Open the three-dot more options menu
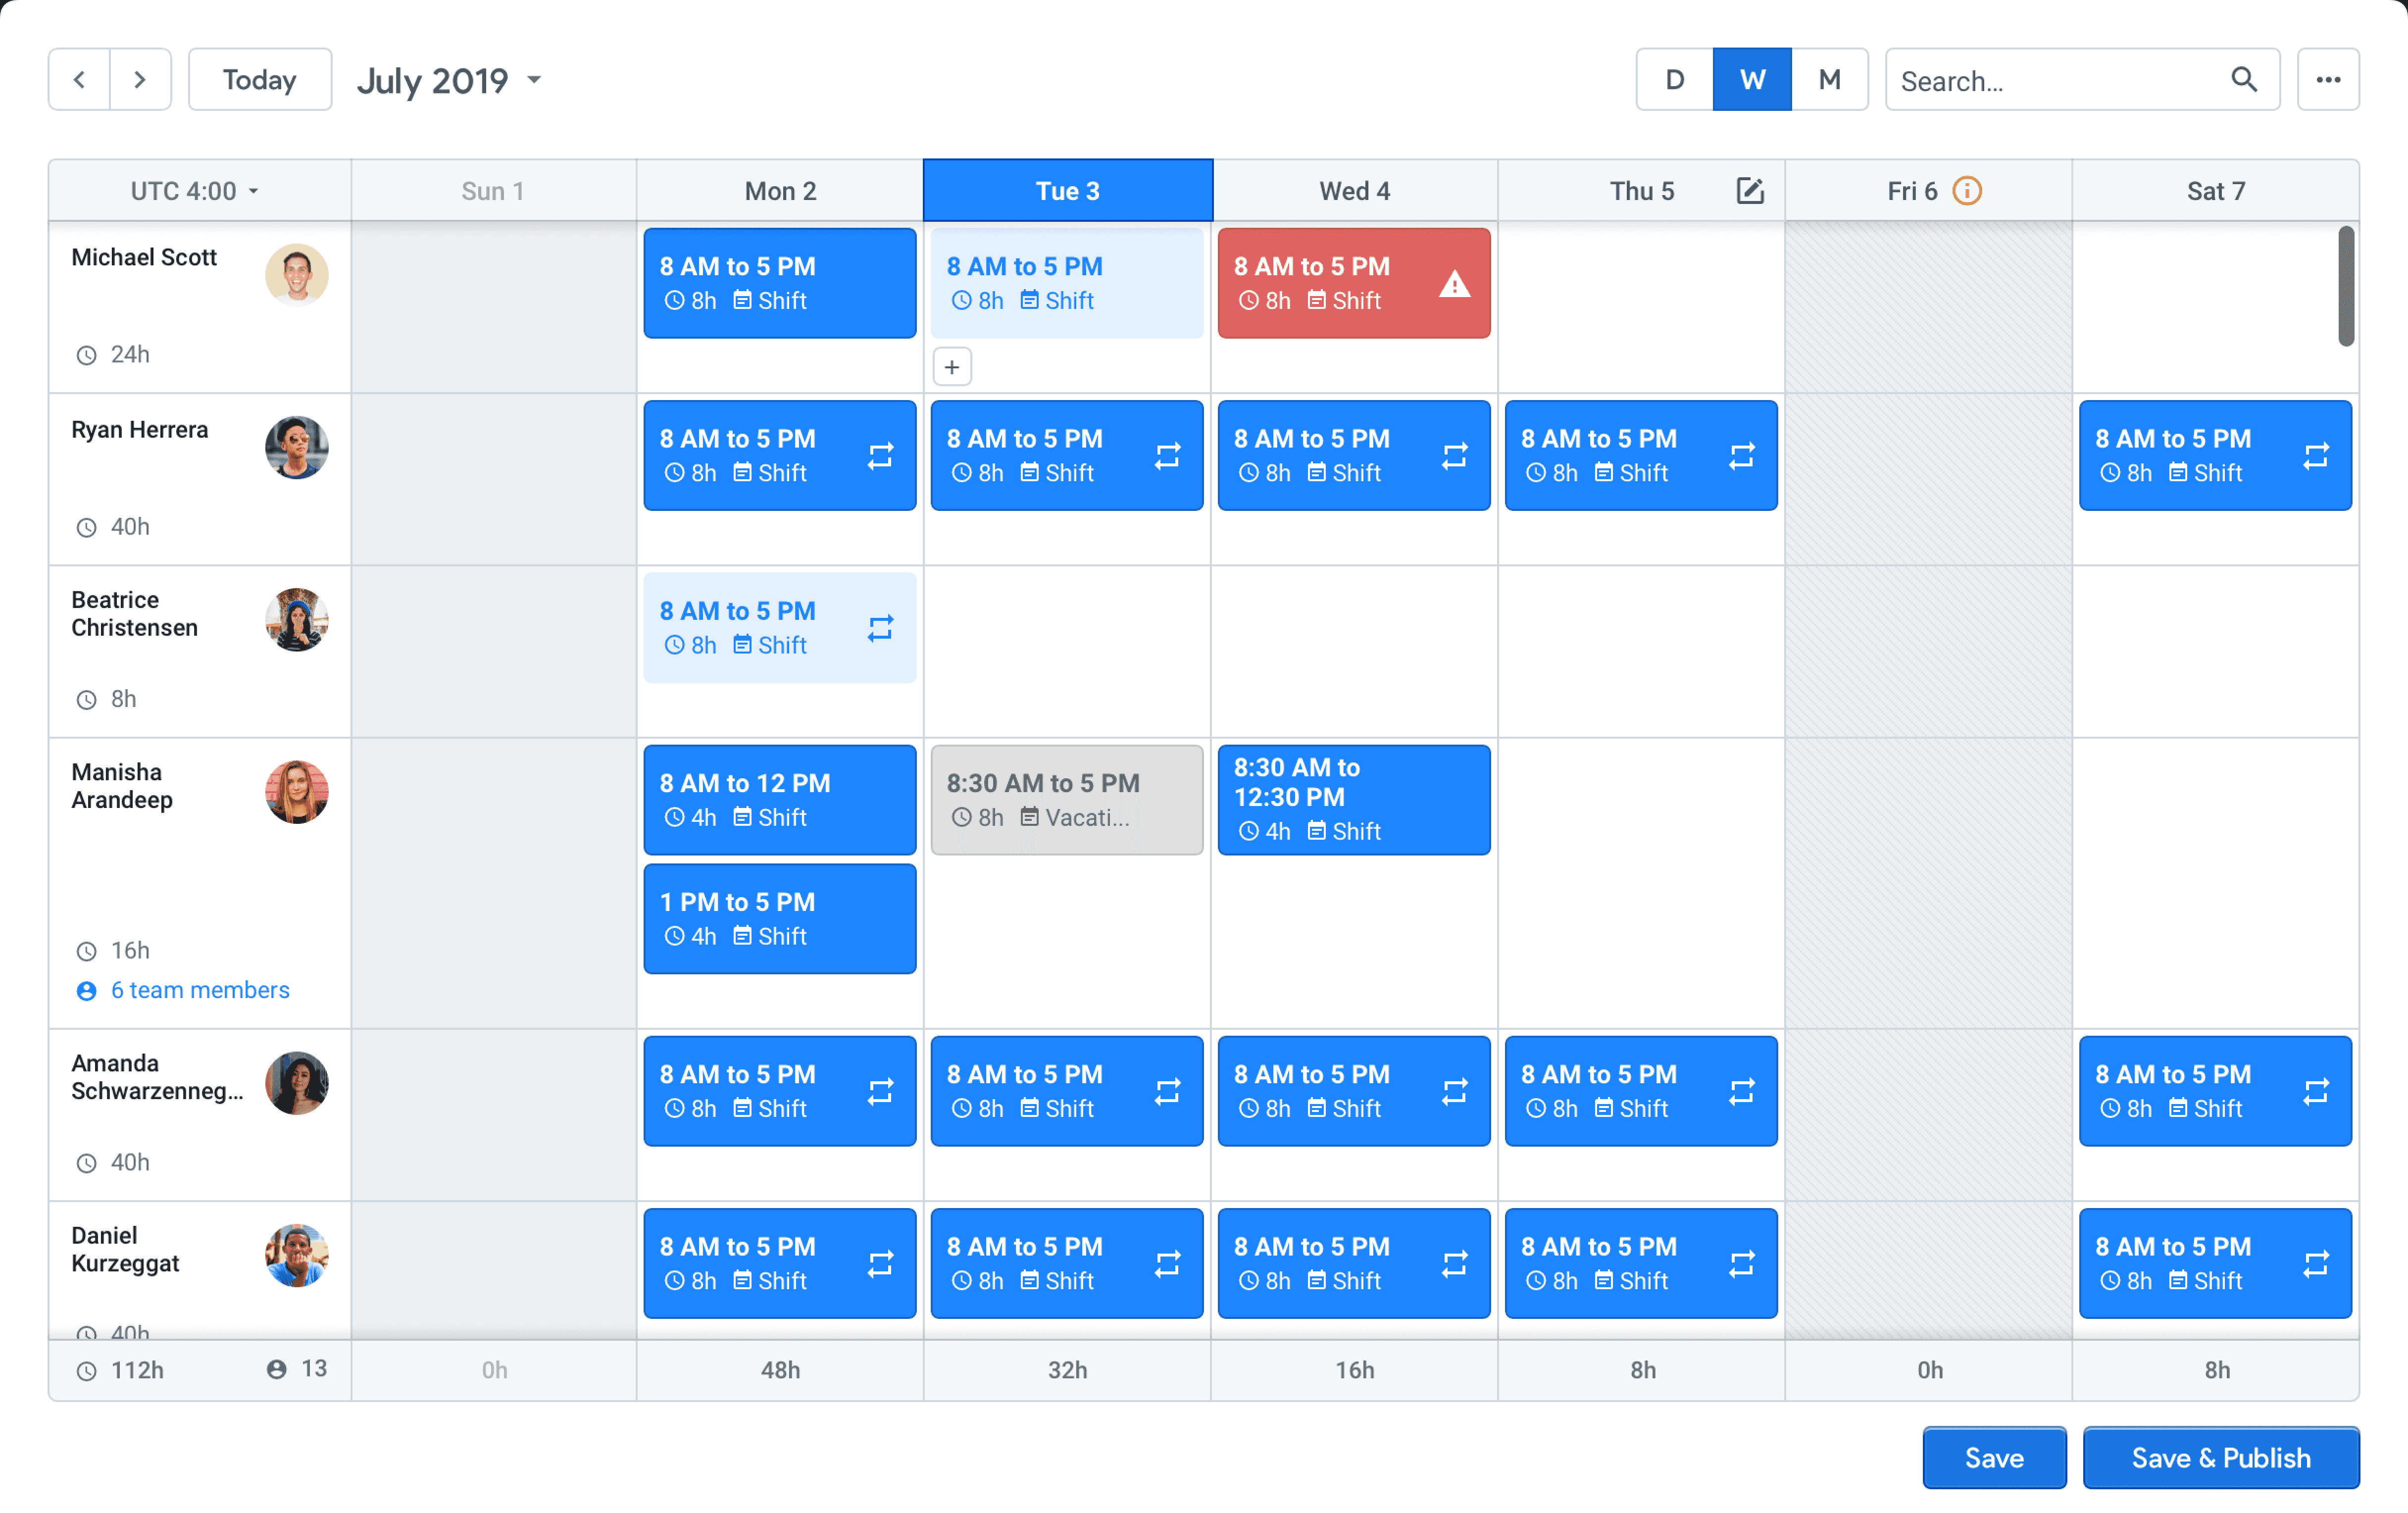This screenshot has width=2408, height=1513. 2327,80
